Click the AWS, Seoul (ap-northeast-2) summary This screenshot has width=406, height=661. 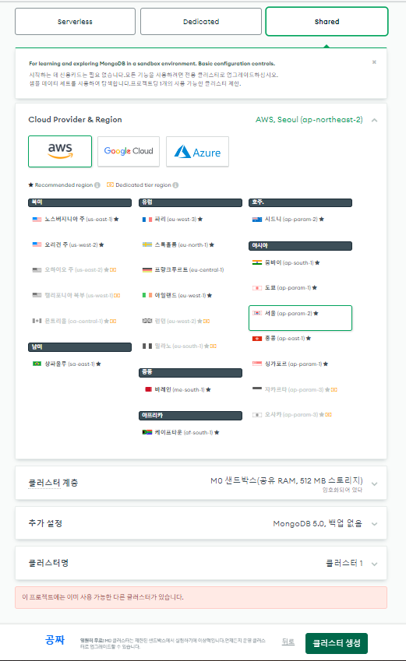click(309, 120)
